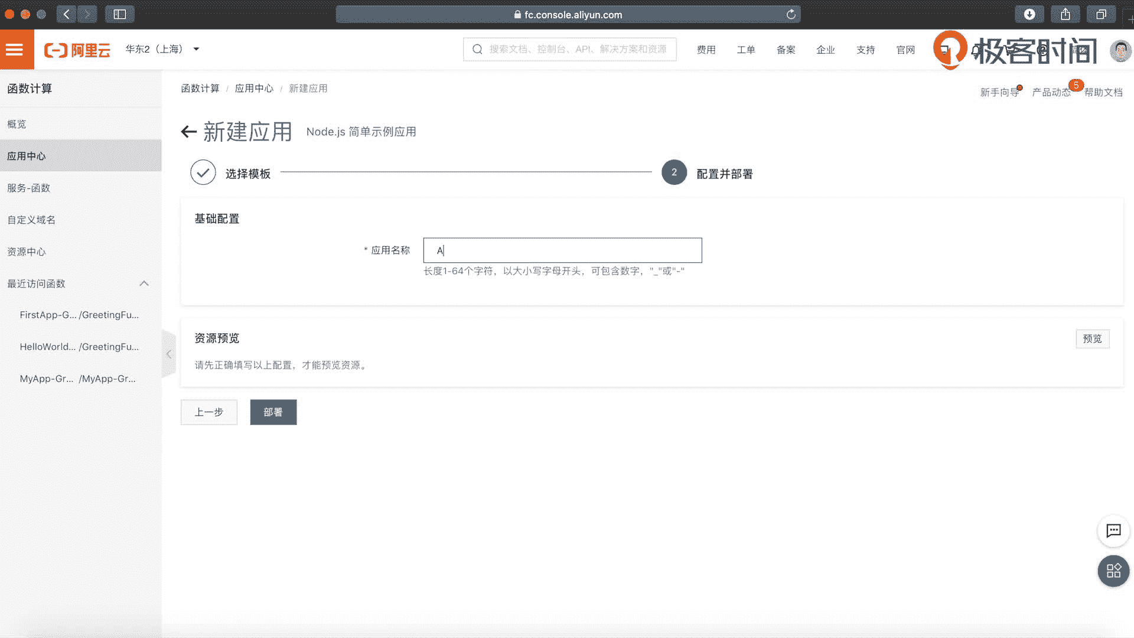This screenshot has height=638, width=1134.
Task: Open the HelloWorld GreetingFu recent function
Action: click(x=79, y=347)
